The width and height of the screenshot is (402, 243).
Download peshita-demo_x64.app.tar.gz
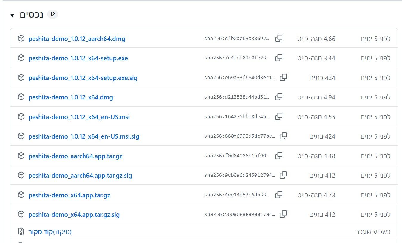69,195
